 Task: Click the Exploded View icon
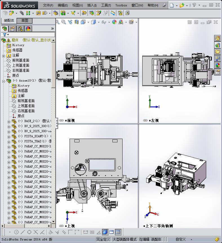(x=99, y=13)
